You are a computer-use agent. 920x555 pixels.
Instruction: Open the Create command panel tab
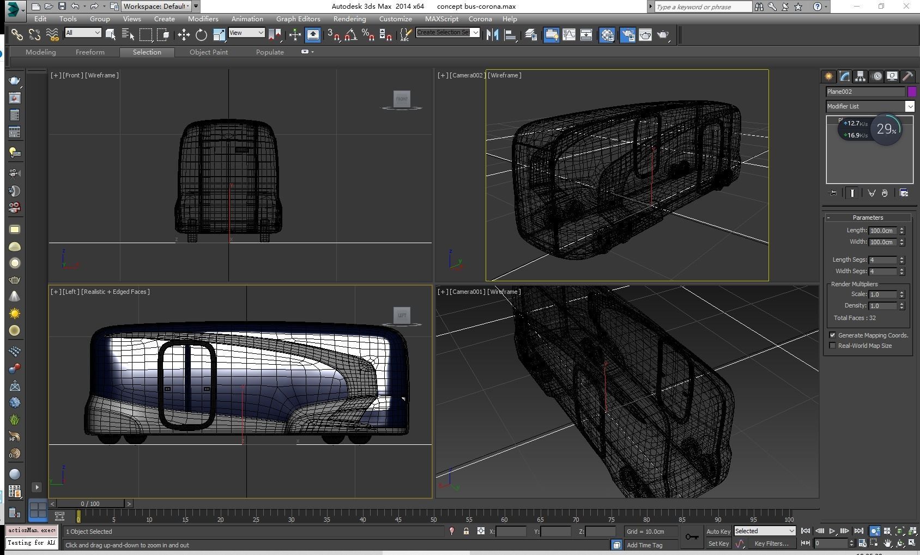(828, 76)
